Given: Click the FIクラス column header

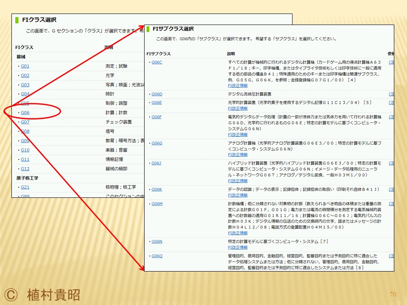Looking at the screenshot, I should tap(25, 47).
